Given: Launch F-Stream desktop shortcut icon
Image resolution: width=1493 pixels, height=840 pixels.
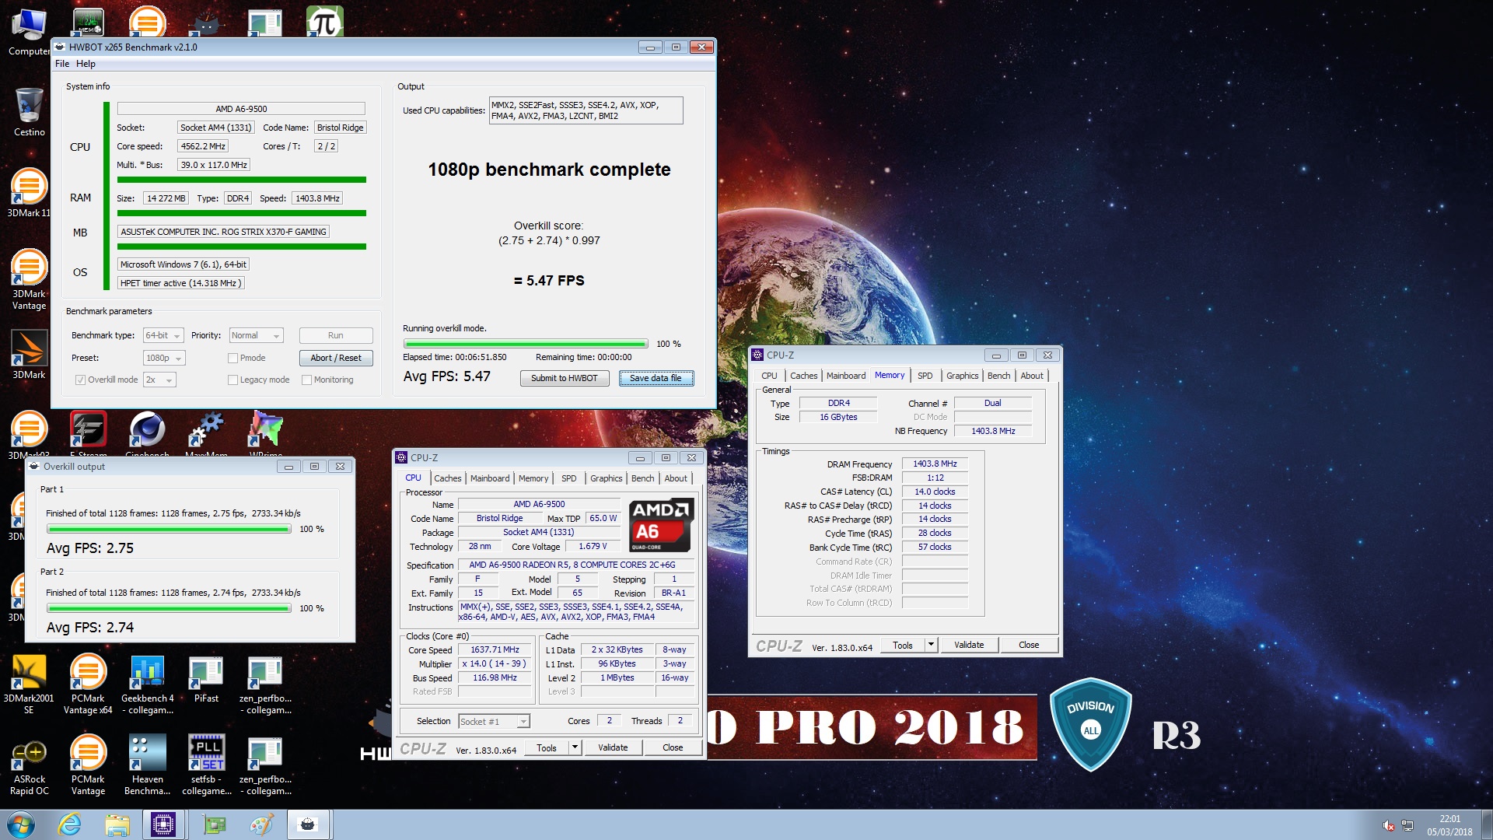Looking at the screenshot, I should pyautogui.click(x=88, y=432).
